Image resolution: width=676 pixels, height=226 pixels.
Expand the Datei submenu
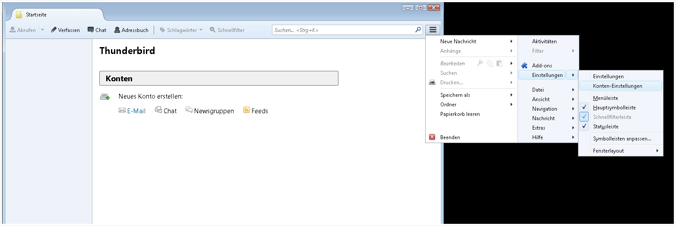click(548, 90)
